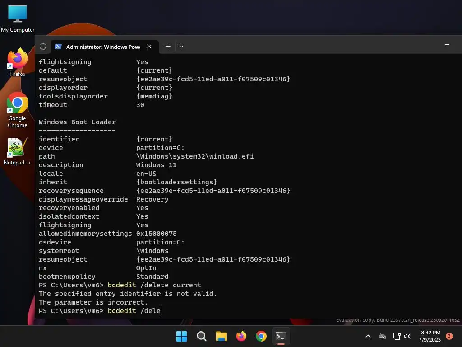Click the systemroot value '\Windows'

[152, 250]
